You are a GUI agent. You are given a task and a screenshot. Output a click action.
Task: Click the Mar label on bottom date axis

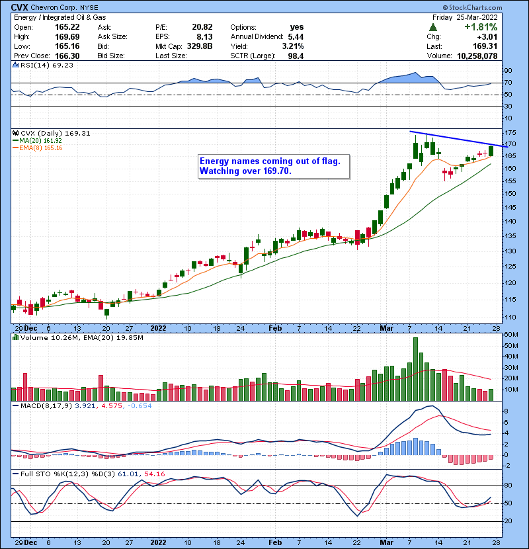[x=387, y=542]
